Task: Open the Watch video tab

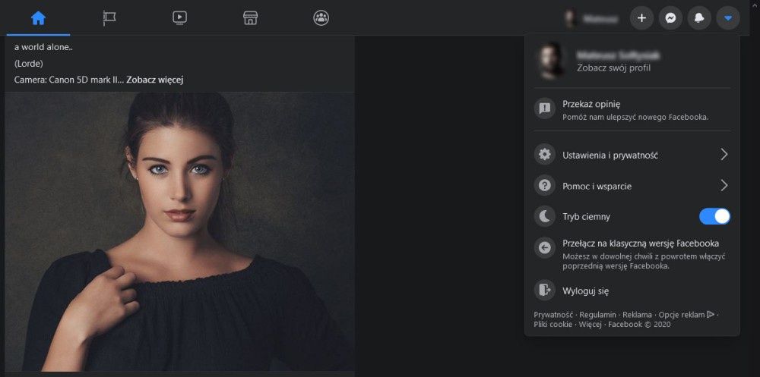Action: [179, 18]
